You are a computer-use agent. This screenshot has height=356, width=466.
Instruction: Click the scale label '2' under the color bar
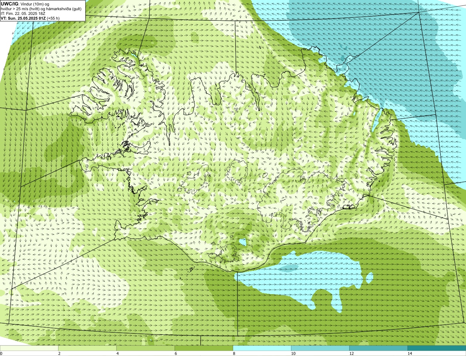(x=59, y=353)
